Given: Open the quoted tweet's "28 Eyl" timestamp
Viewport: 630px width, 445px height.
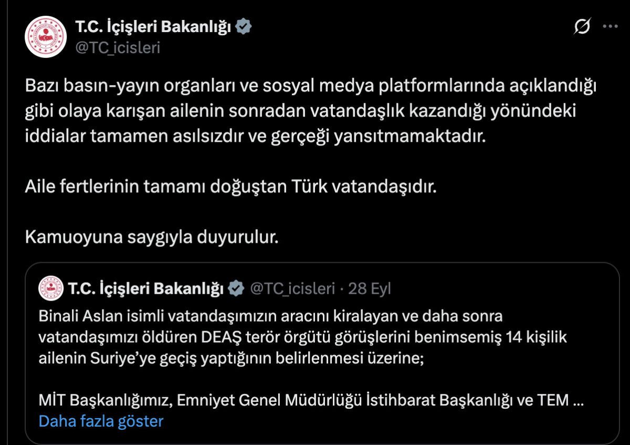Looking at the screenshot, I should (x=370, y=288).
